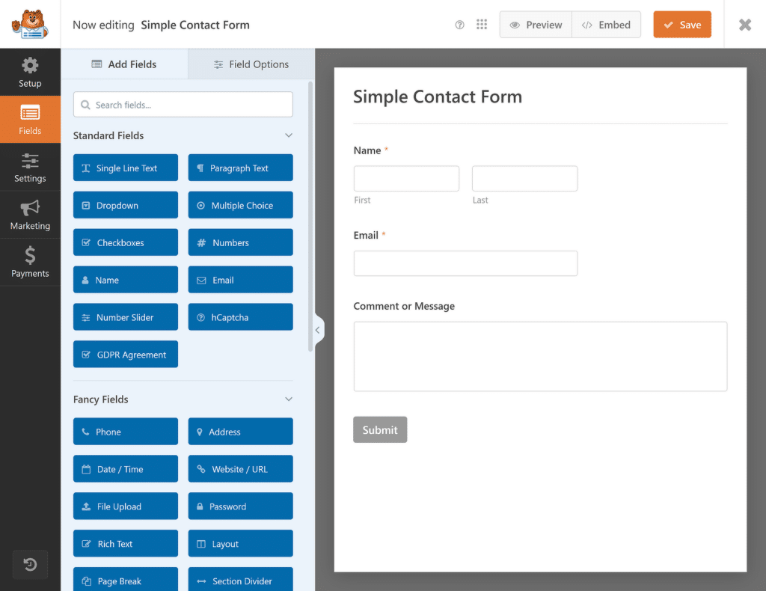Switch to the Field Options tab
The width and height of the screenshot is (766, 591).
click(x=251, y=64)
